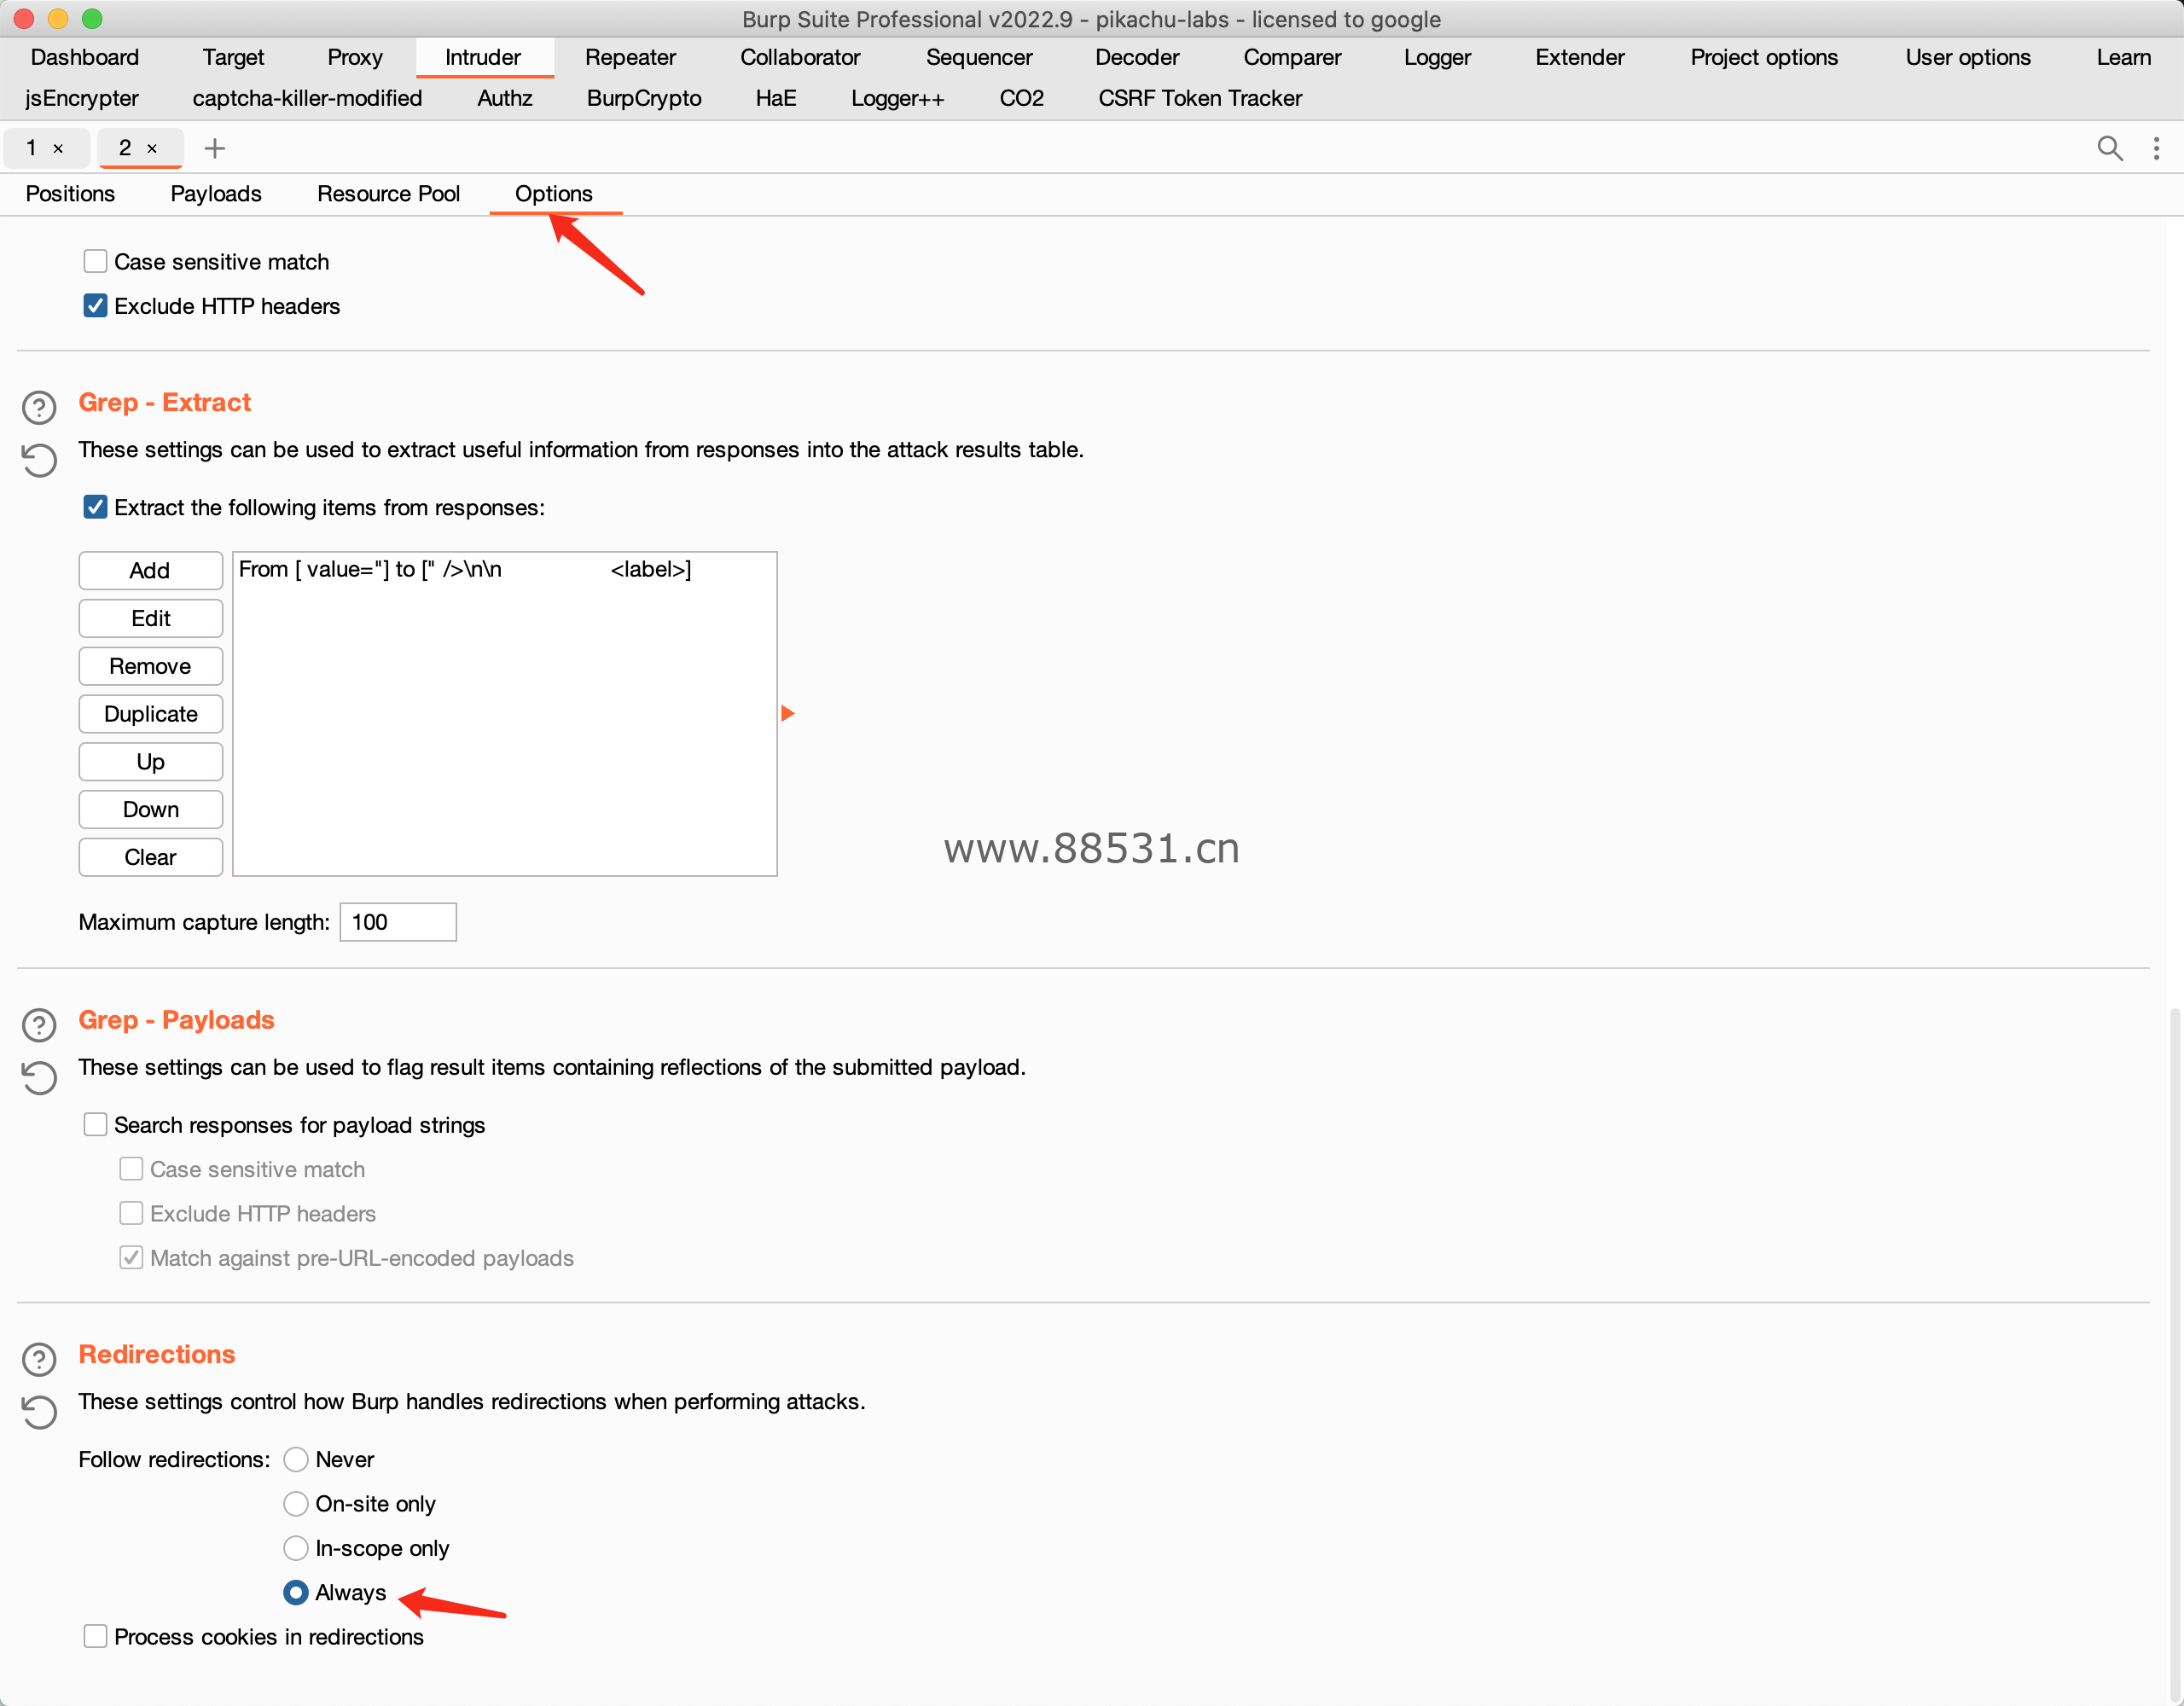Switch to the Collaborator tab

pos(800,57)
